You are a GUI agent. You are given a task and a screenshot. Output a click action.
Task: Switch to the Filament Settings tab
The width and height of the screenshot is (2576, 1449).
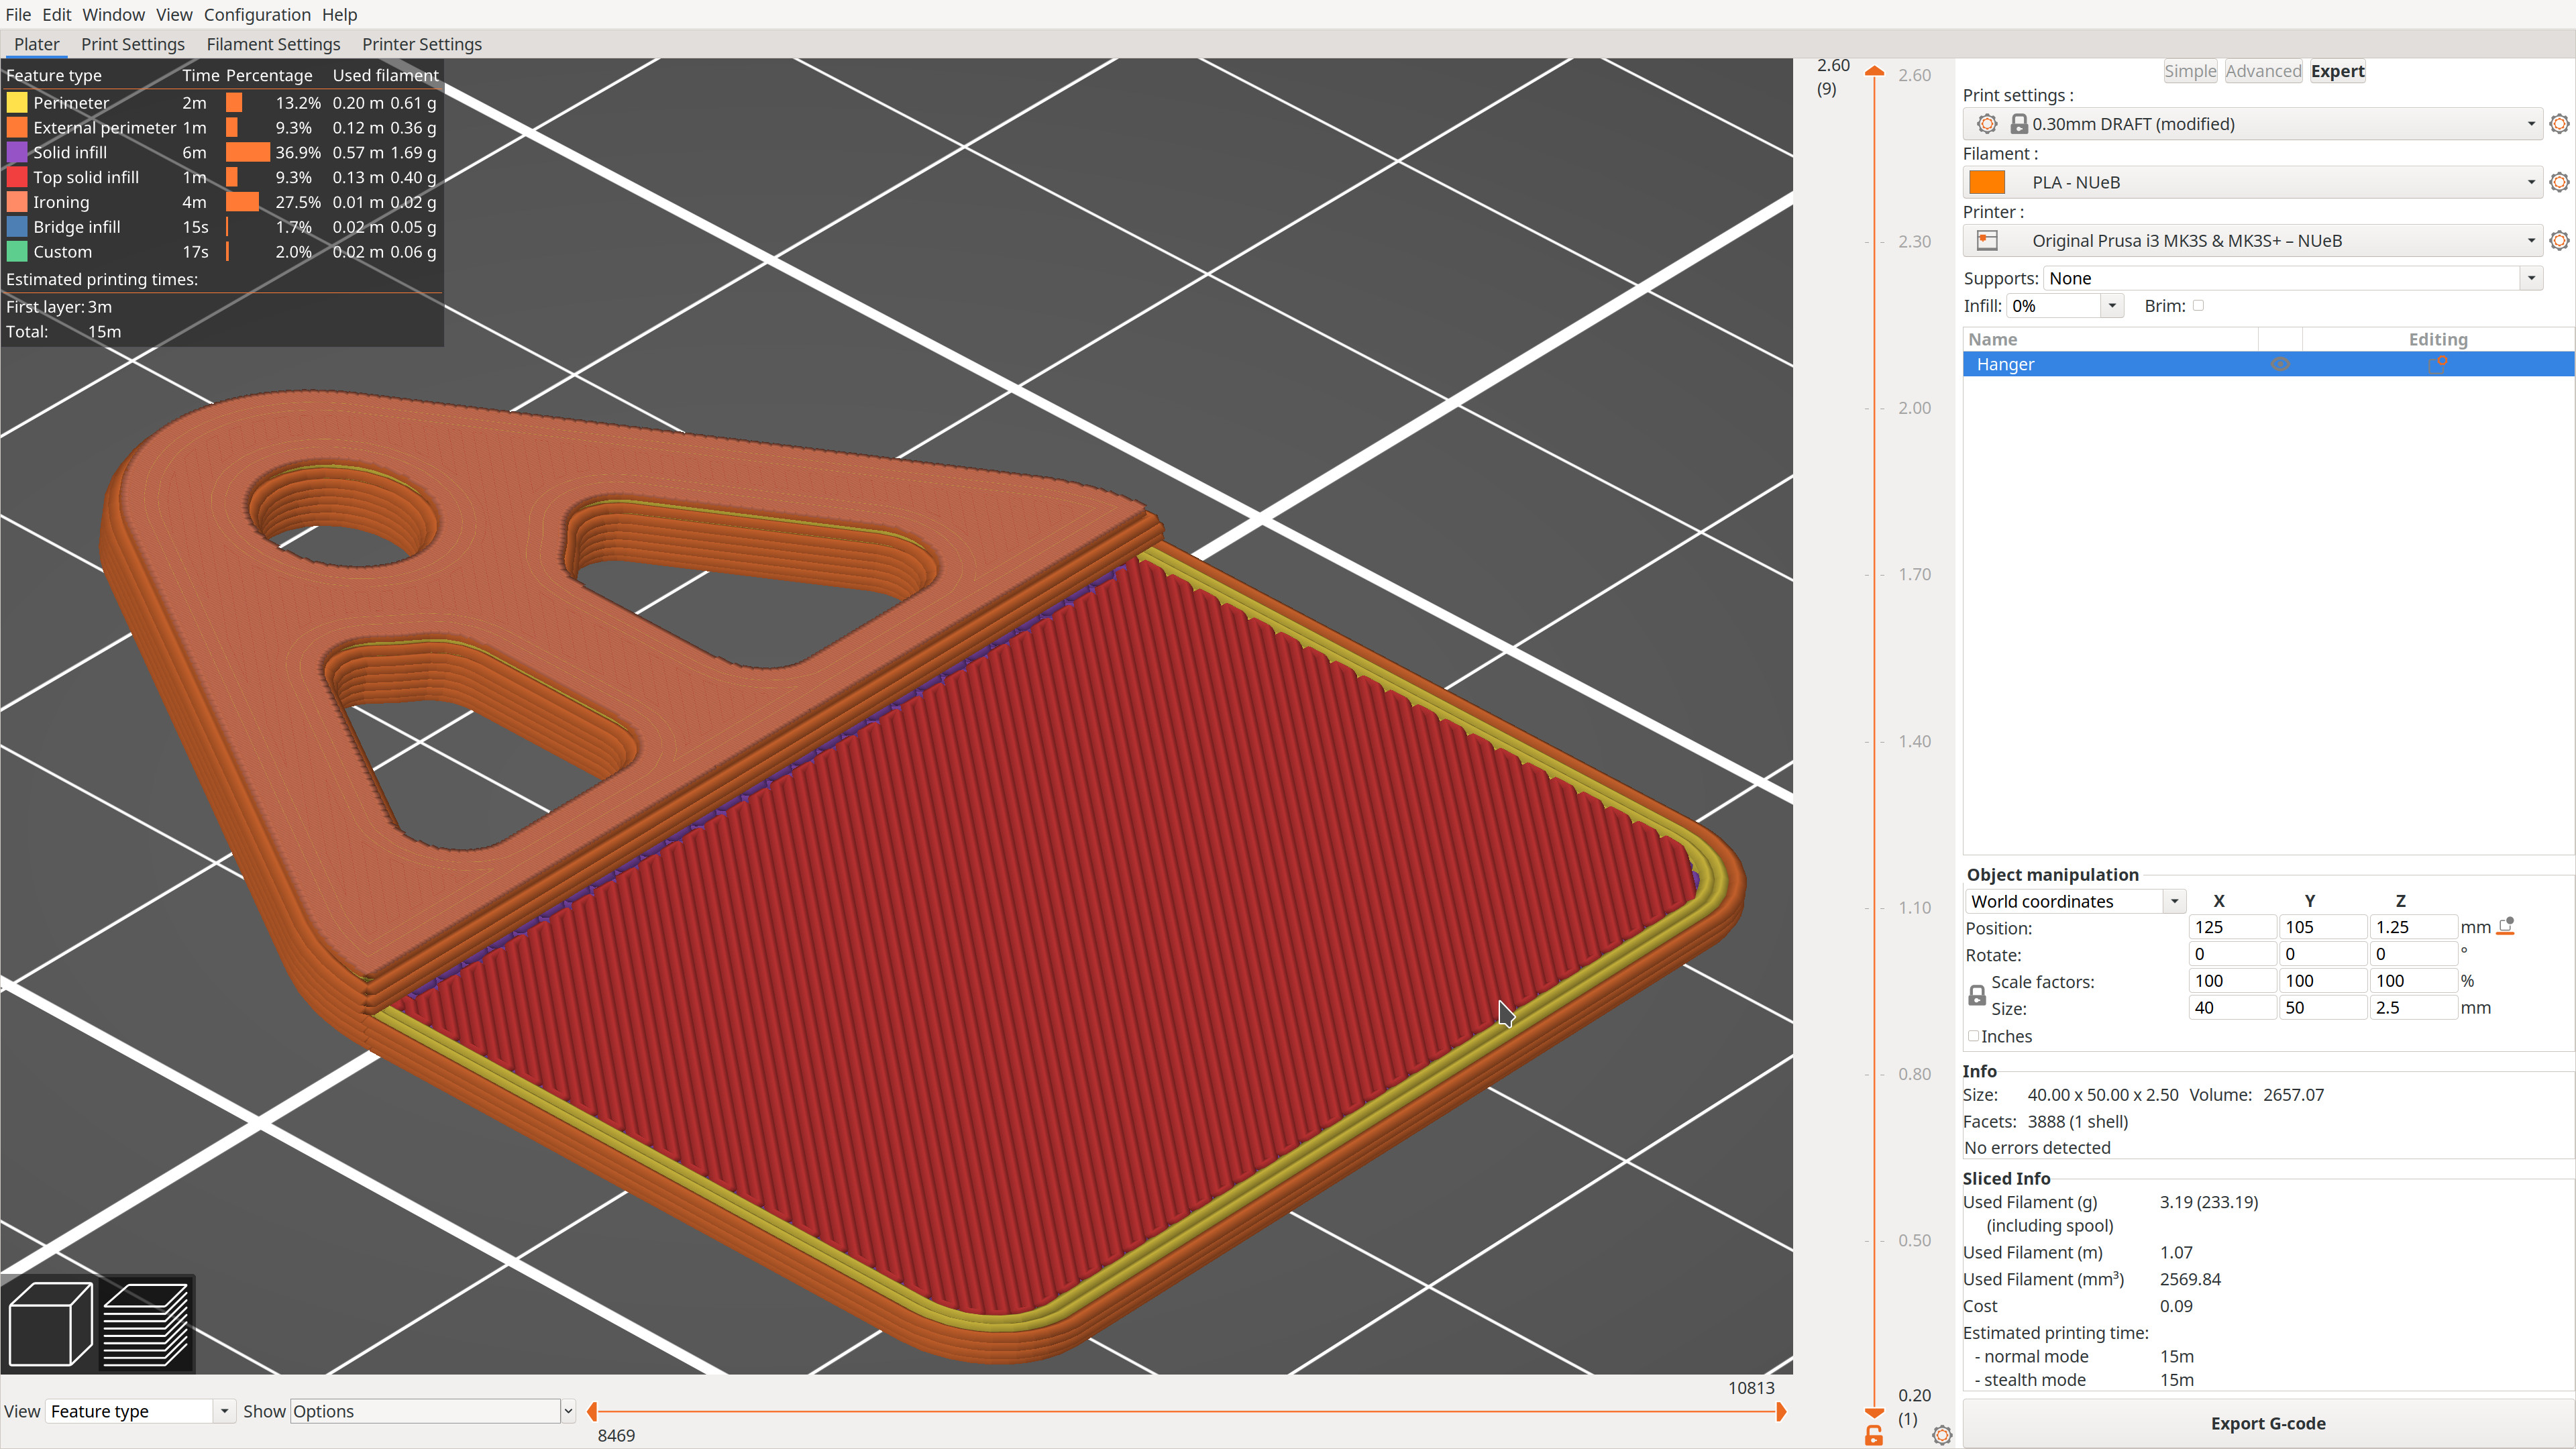273,44
